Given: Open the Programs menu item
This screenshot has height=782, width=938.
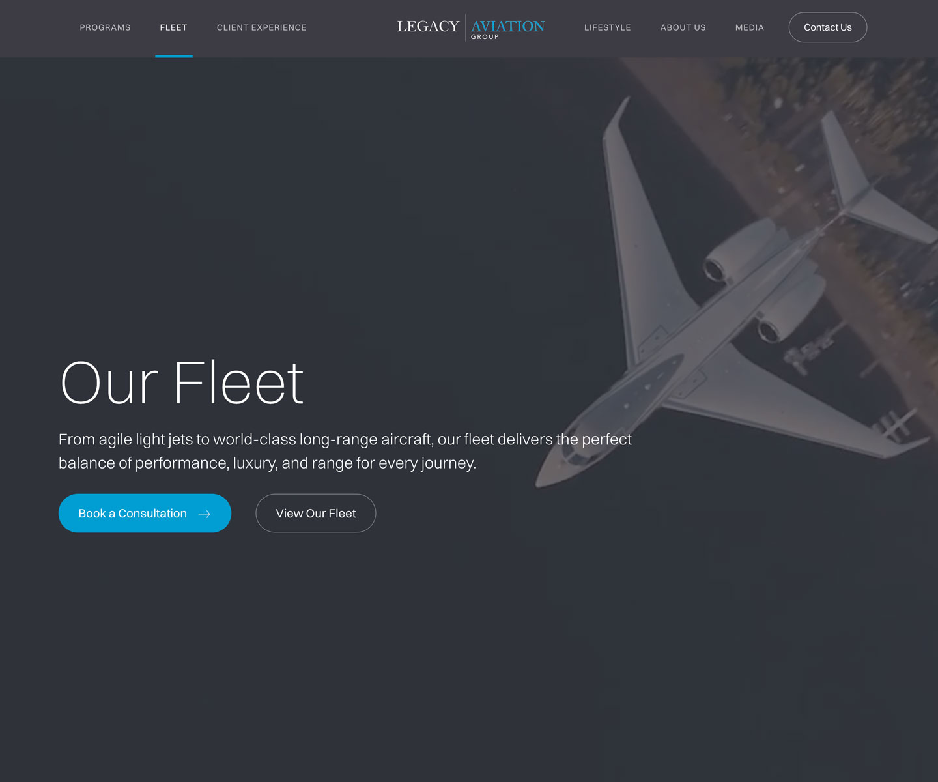Looking at the screenshot, I should 105,27.
